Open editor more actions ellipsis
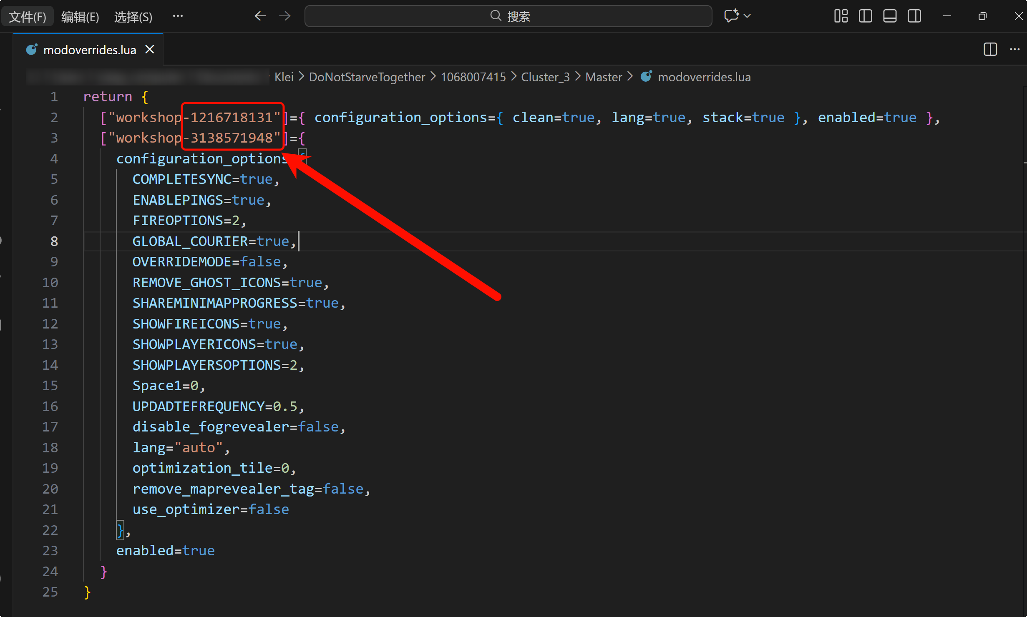Viewport: 1027px width, 617px height. pyautogui.click(x=1014, y=50)
